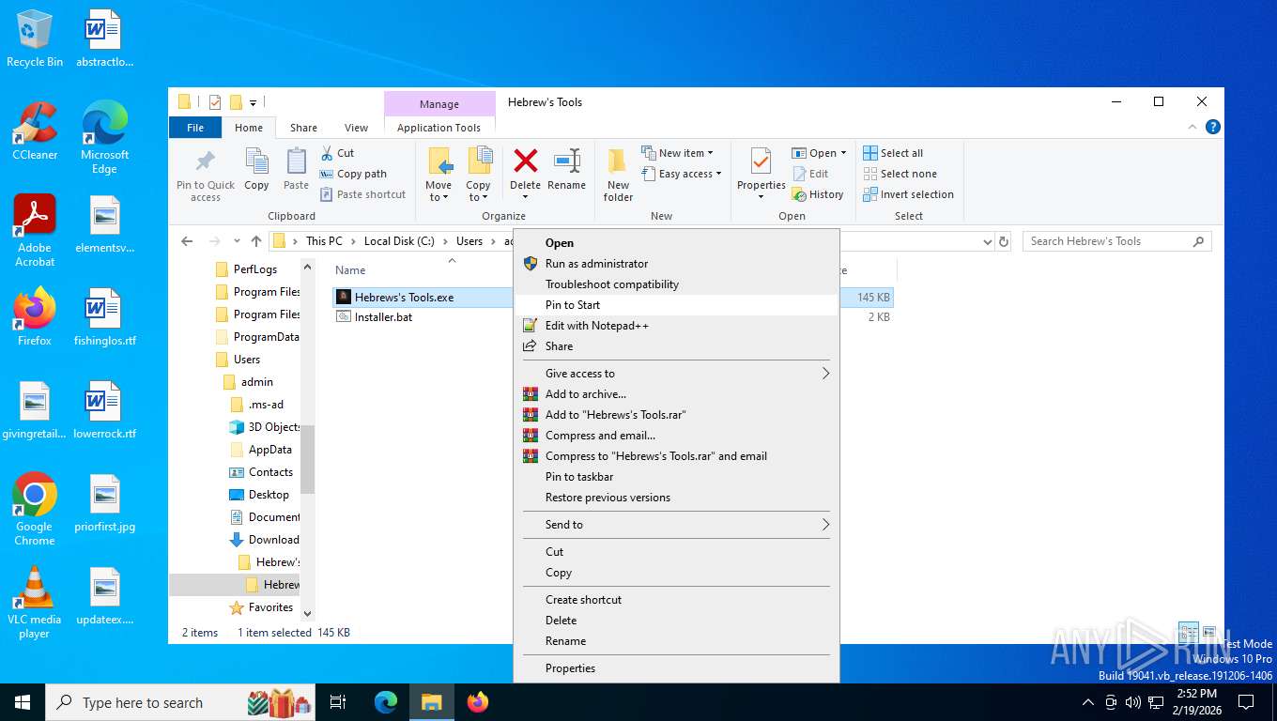Click the Move to icon

click(x=439, y=161)
